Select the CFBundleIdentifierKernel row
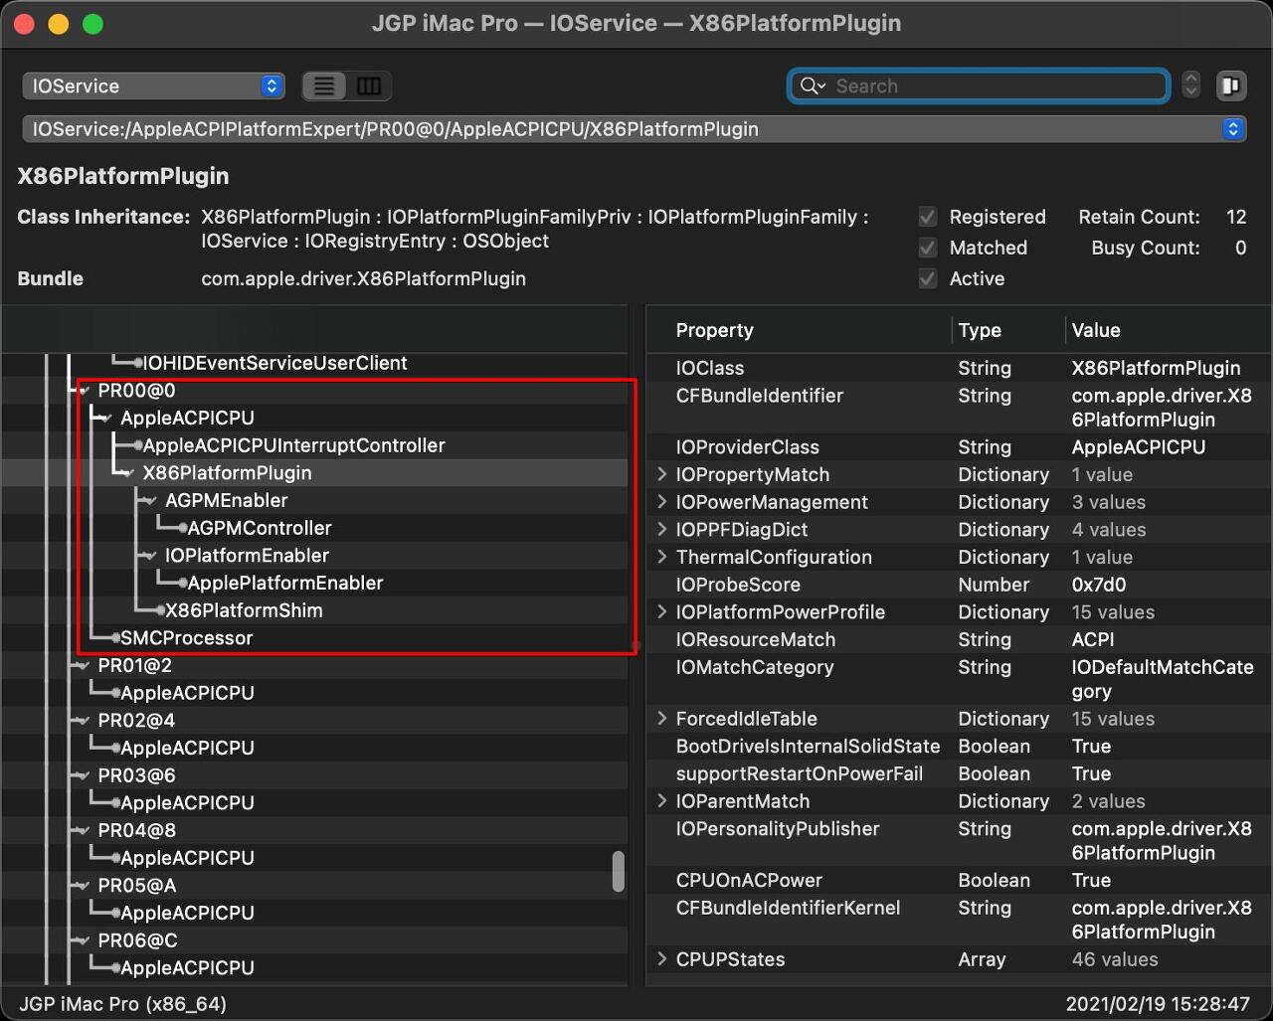The width and height of the screenshot is (1273, 1021). (x=959, y=920)
